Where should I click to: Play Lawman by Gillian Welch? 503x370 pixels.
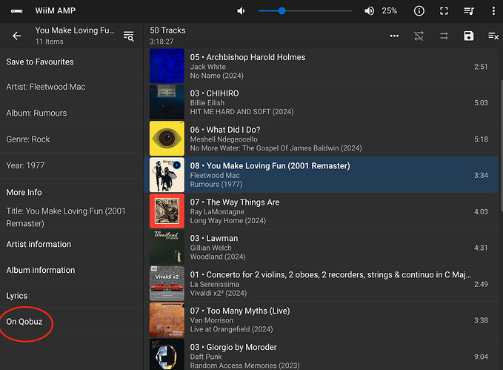tap(321, 248)
